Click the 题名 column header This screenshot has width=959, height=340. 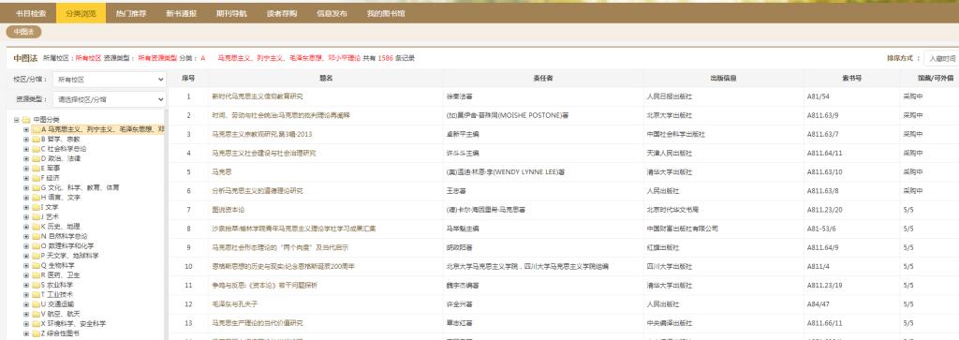pos(325,79)
